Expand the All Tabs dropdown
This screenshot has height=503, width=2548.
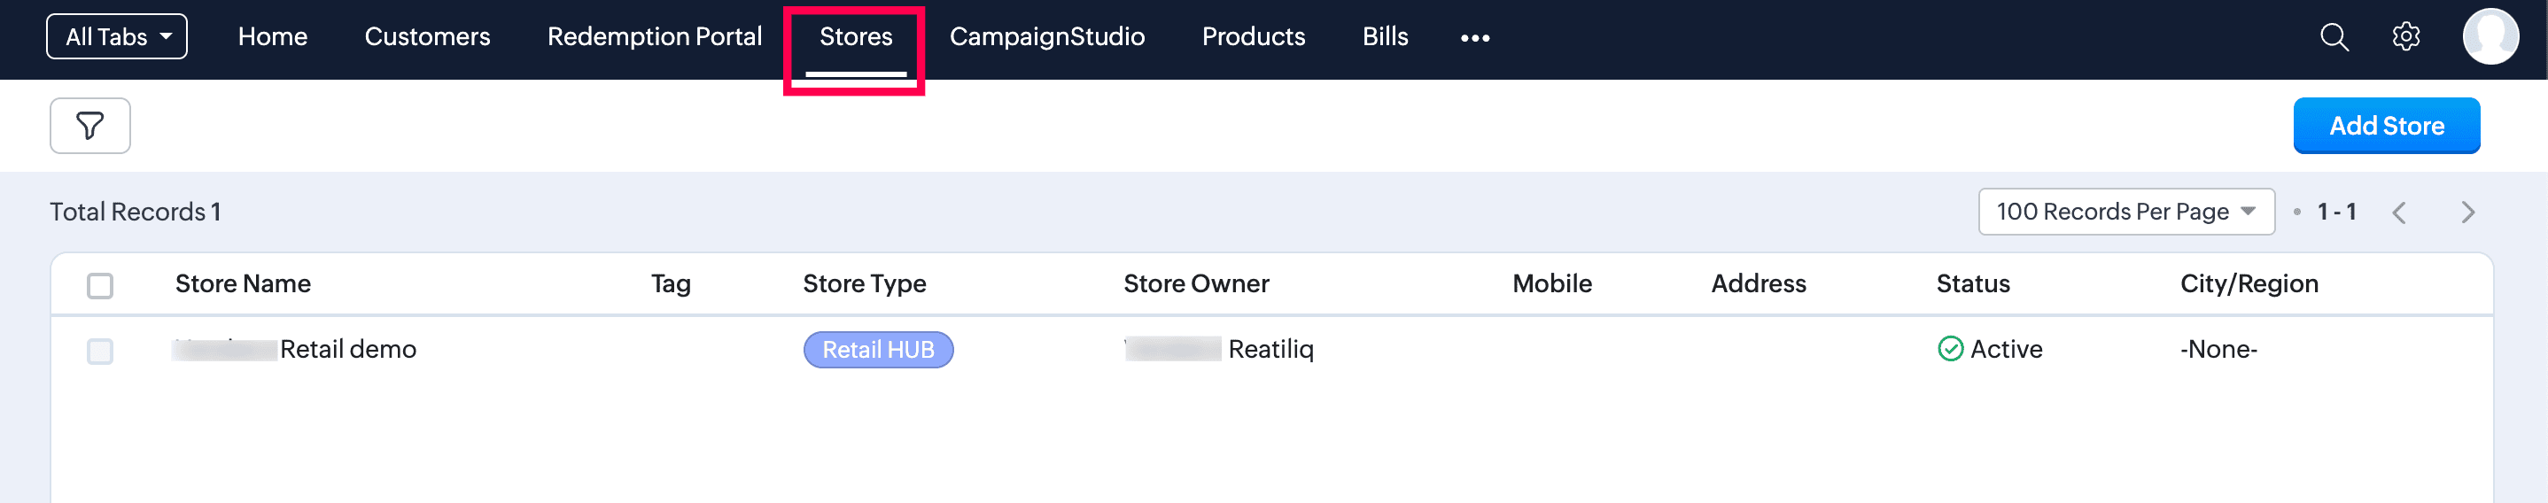tap(117, 36)
